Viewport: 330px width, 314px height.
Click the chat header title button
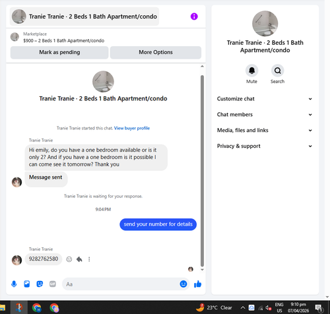pyautogui.click(x=84, y=16)
